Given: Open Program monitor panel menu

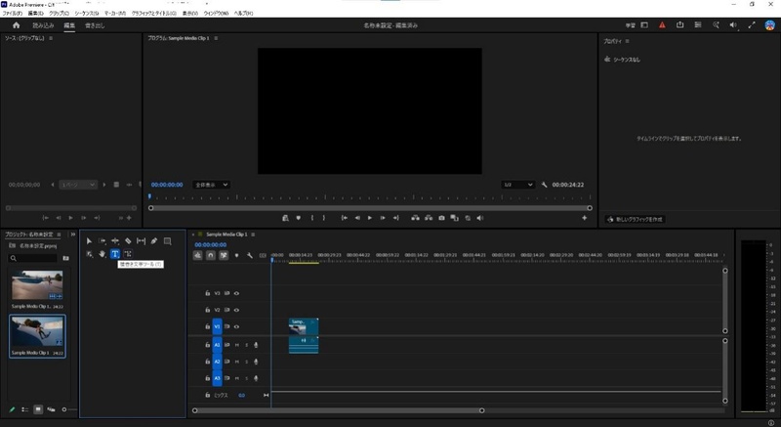Looking at the screenshot, I should pos(216,38).
